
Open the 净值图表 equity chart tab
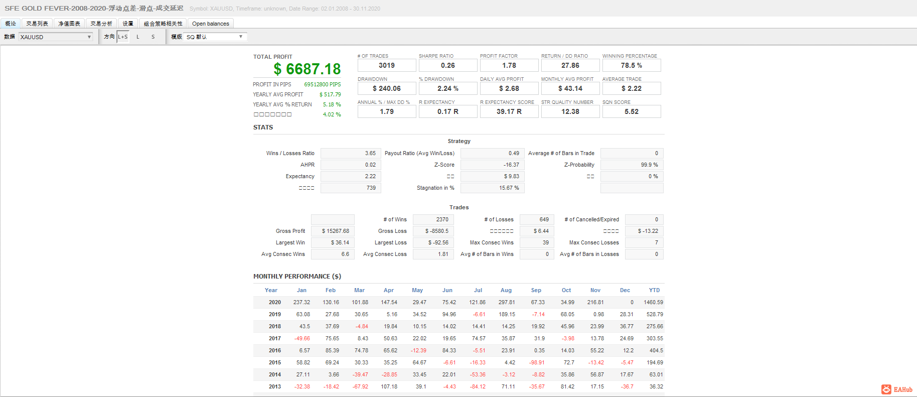coord(69,24)
